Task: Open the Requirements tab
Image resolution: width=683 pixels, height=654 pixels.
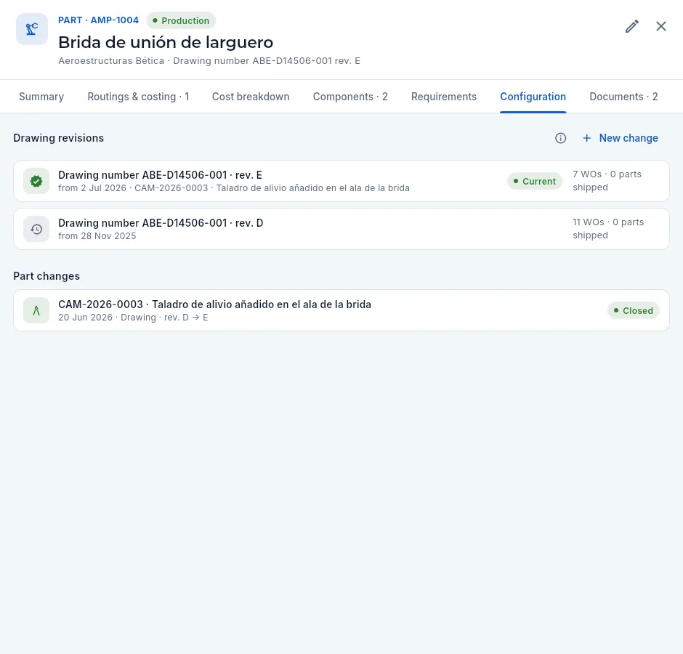Action: click(x=444, y=97)
